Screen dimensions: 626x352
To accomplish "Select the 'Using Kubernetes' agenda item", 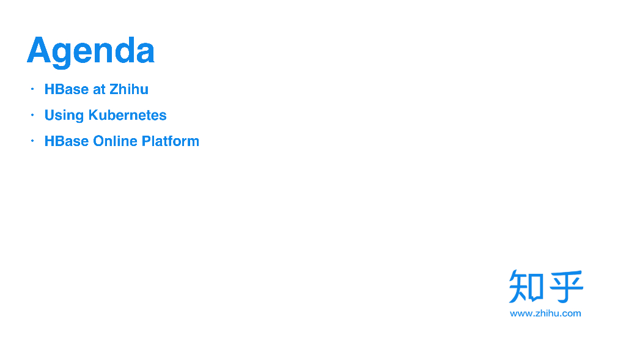I will (105, 116).
